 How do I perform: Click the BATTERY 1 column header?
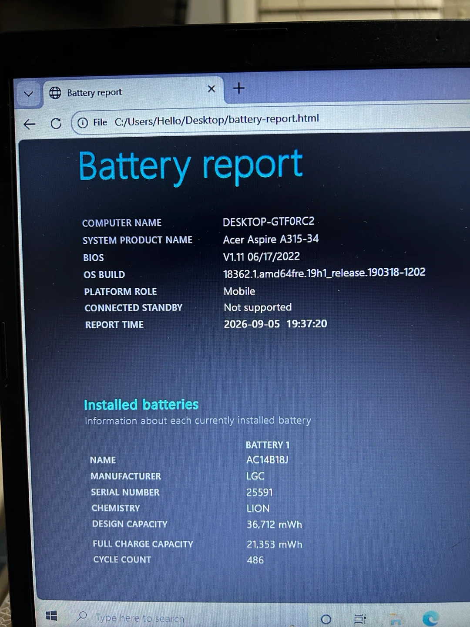coord(267,445)
